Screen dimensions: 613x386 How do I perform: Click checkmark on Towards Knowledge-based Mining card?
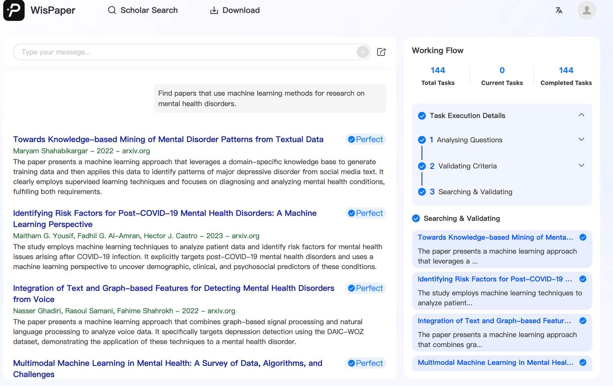[x=583, y=237]
